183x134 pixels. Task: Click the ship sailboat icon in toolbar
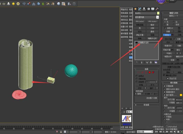pos(34,4)
